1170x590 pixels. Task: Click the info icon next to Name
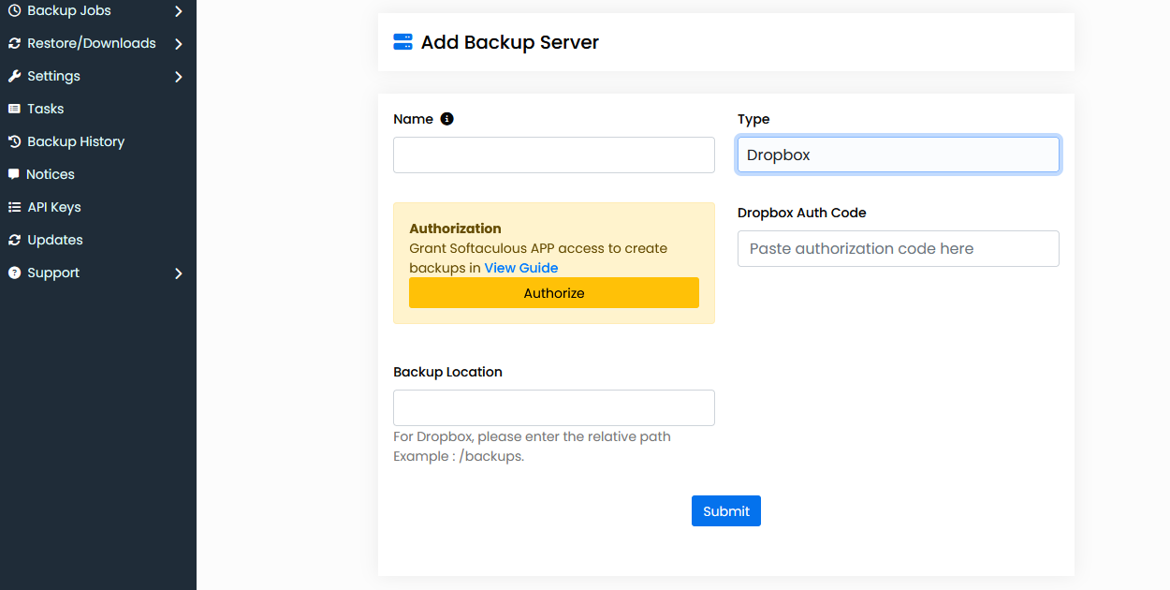point(446,119)
